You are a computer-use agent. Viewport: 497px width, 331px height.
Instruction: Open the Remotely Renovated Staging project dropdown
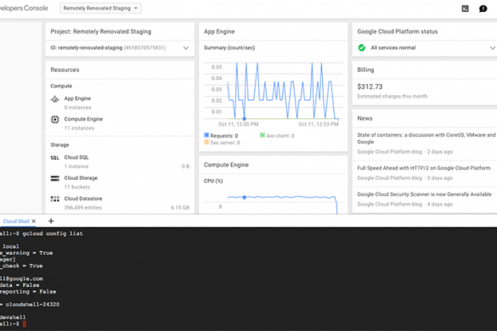click(100, 8)
